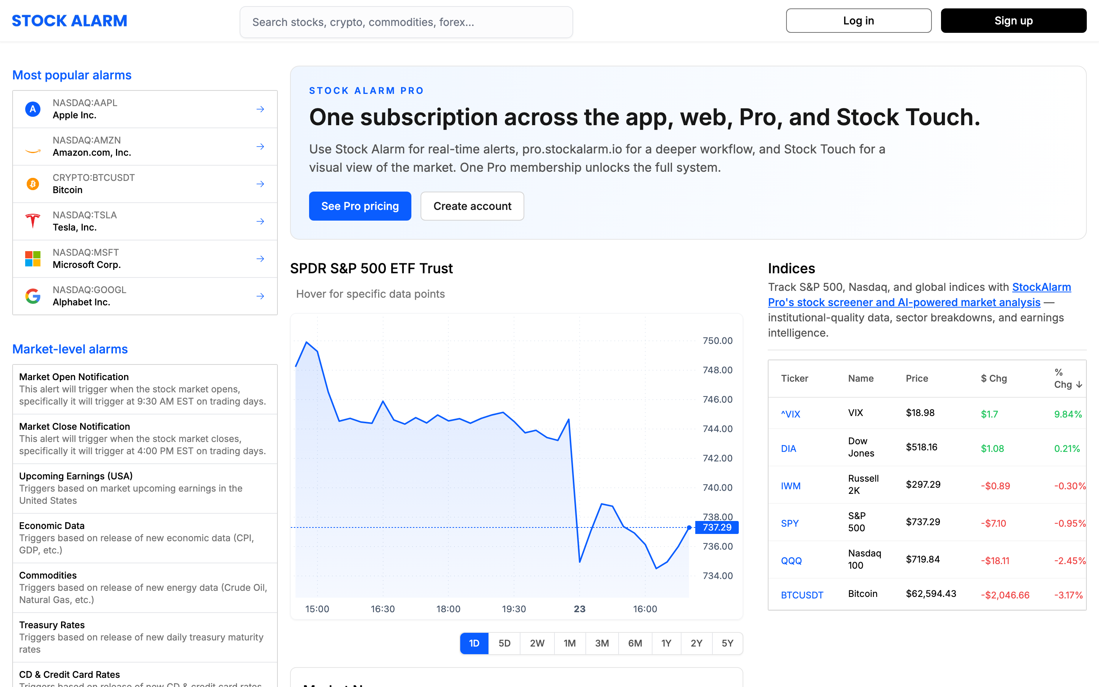Click the 737.29 current price marker

pyautogui.click(x=717, y=527)
